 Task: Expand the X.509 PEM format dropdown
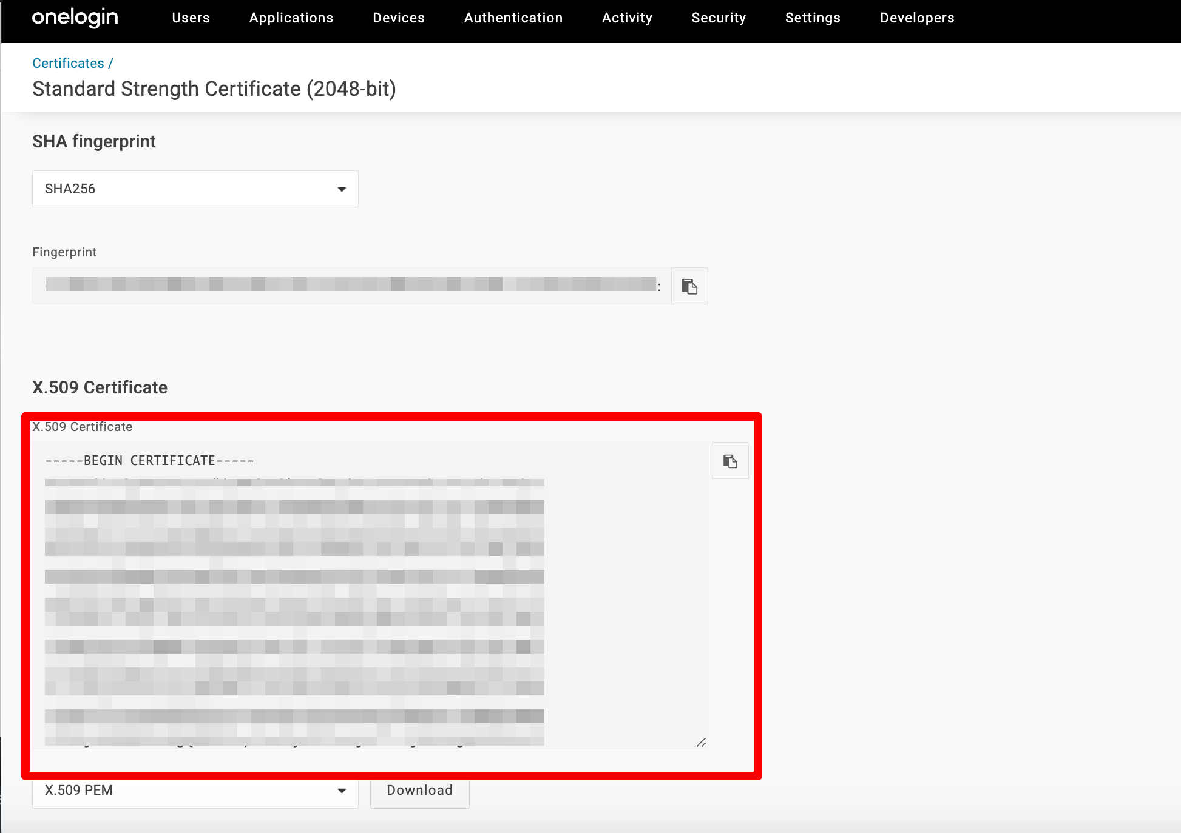coord(195,791)
